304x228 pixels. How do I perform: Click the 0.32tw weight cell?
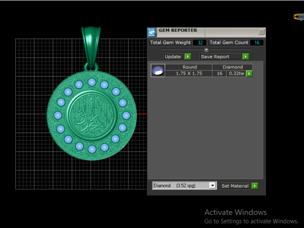tap(236, 73)
